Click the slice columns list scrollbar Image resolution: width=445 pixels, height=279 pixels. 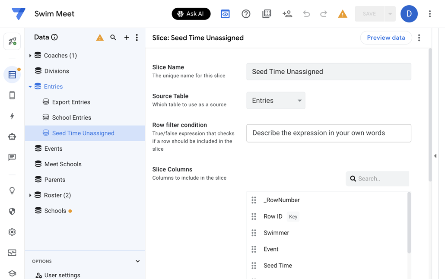pos(409,222)
